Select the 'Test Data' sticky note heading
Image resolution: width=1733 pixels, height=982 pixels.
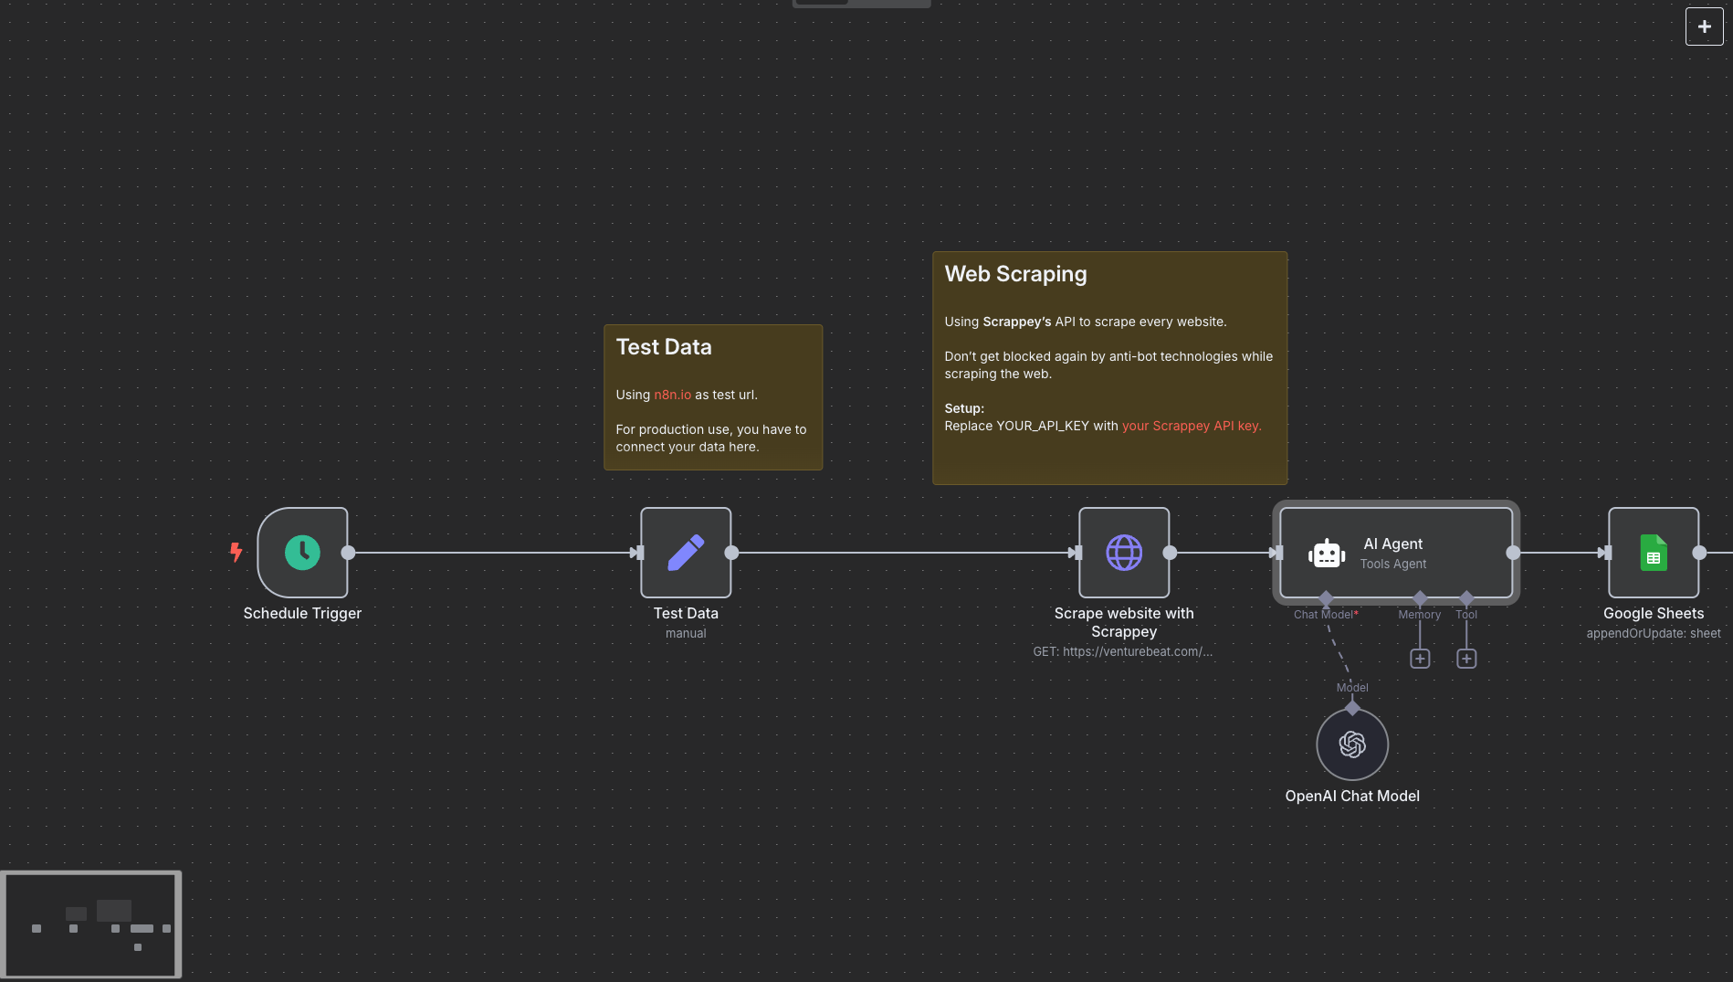pos(664,347)
